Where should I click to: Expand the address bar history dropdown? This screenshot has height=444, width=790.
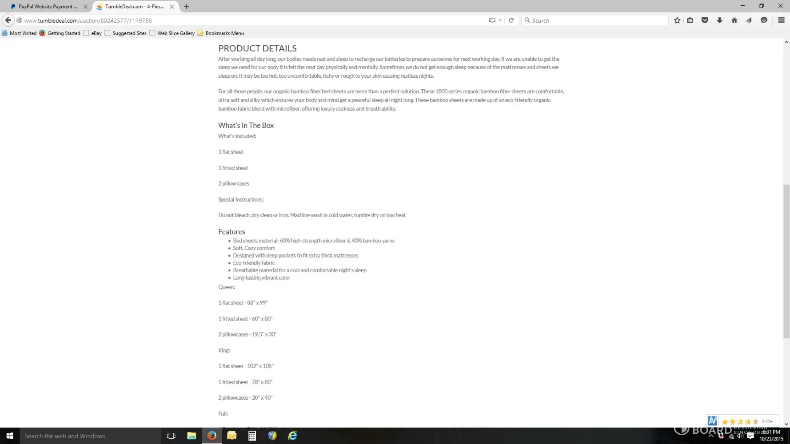click(500, 20)
